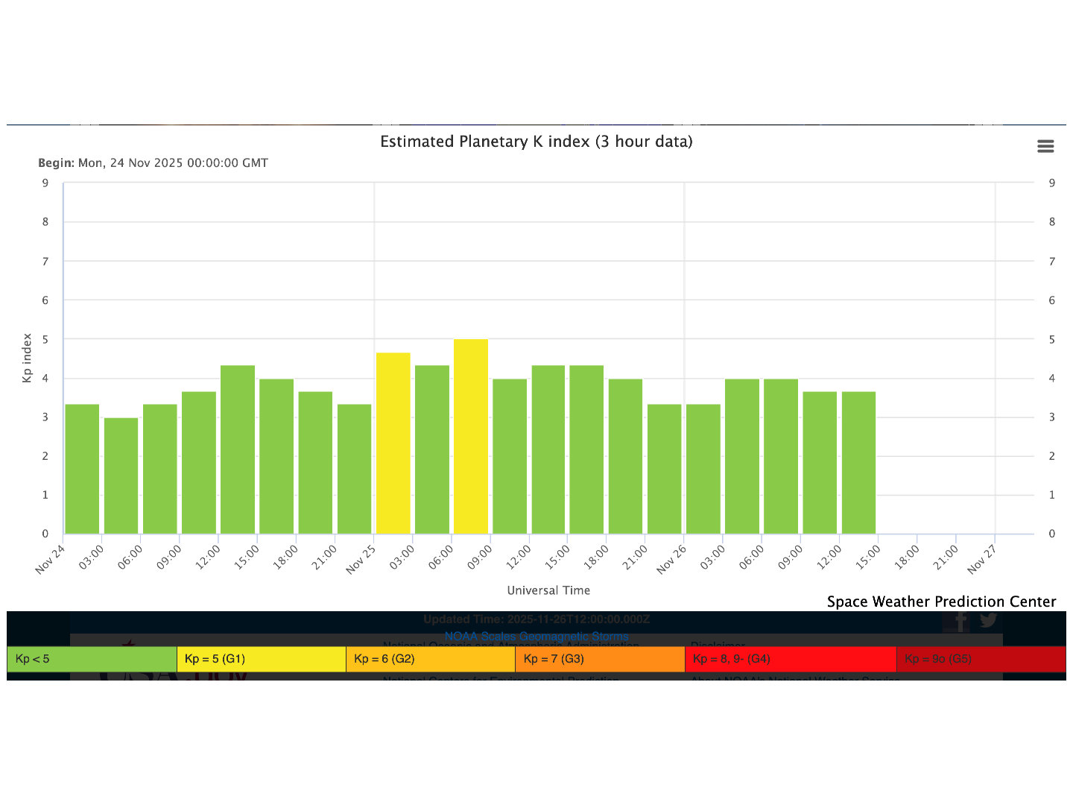Click the orange Kp = 7 (G3) swatch
The image size is (1073, 805).
click(x=600, y=659)
